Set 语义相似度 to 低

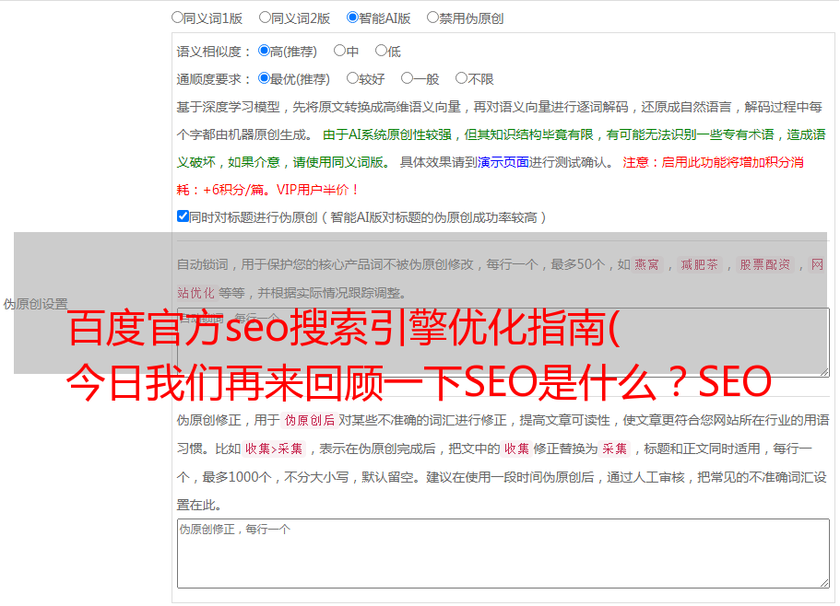(x=381, y=51)
